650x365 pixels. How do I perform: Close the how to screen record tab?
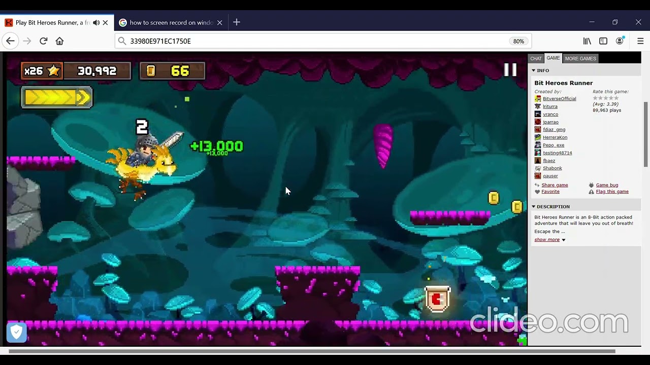pyautogui.click(x=219, y=22)
